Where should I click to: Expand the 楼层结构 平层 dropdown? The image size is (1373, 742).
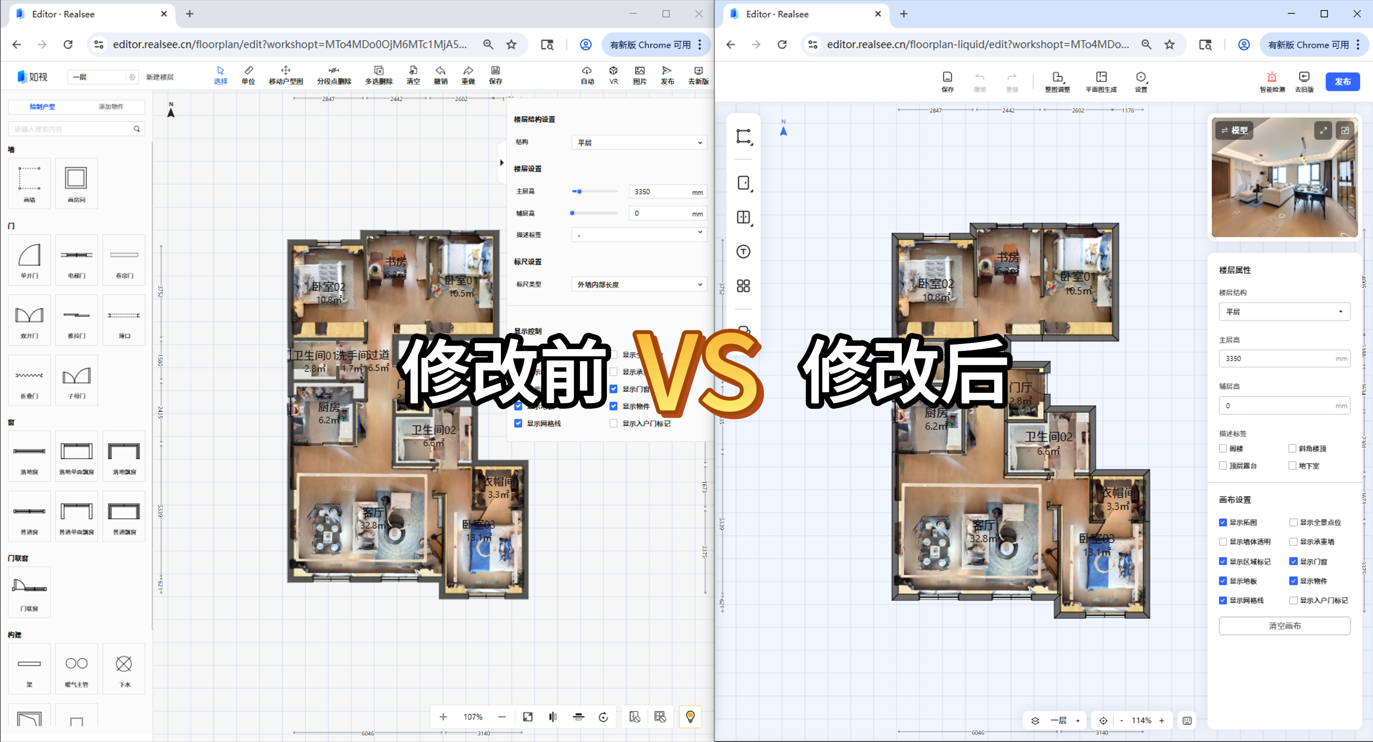tap(1284, 312)
